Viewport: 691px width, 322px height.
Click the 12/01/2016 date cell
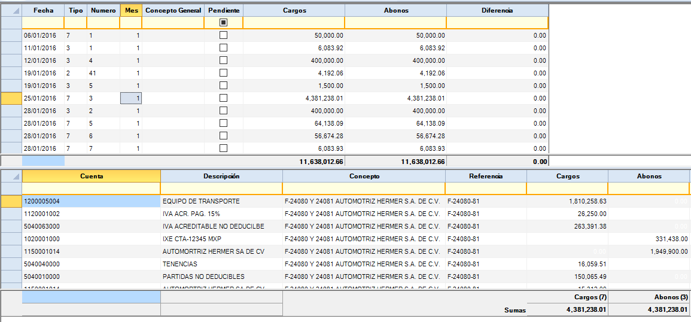click(40, 60)
